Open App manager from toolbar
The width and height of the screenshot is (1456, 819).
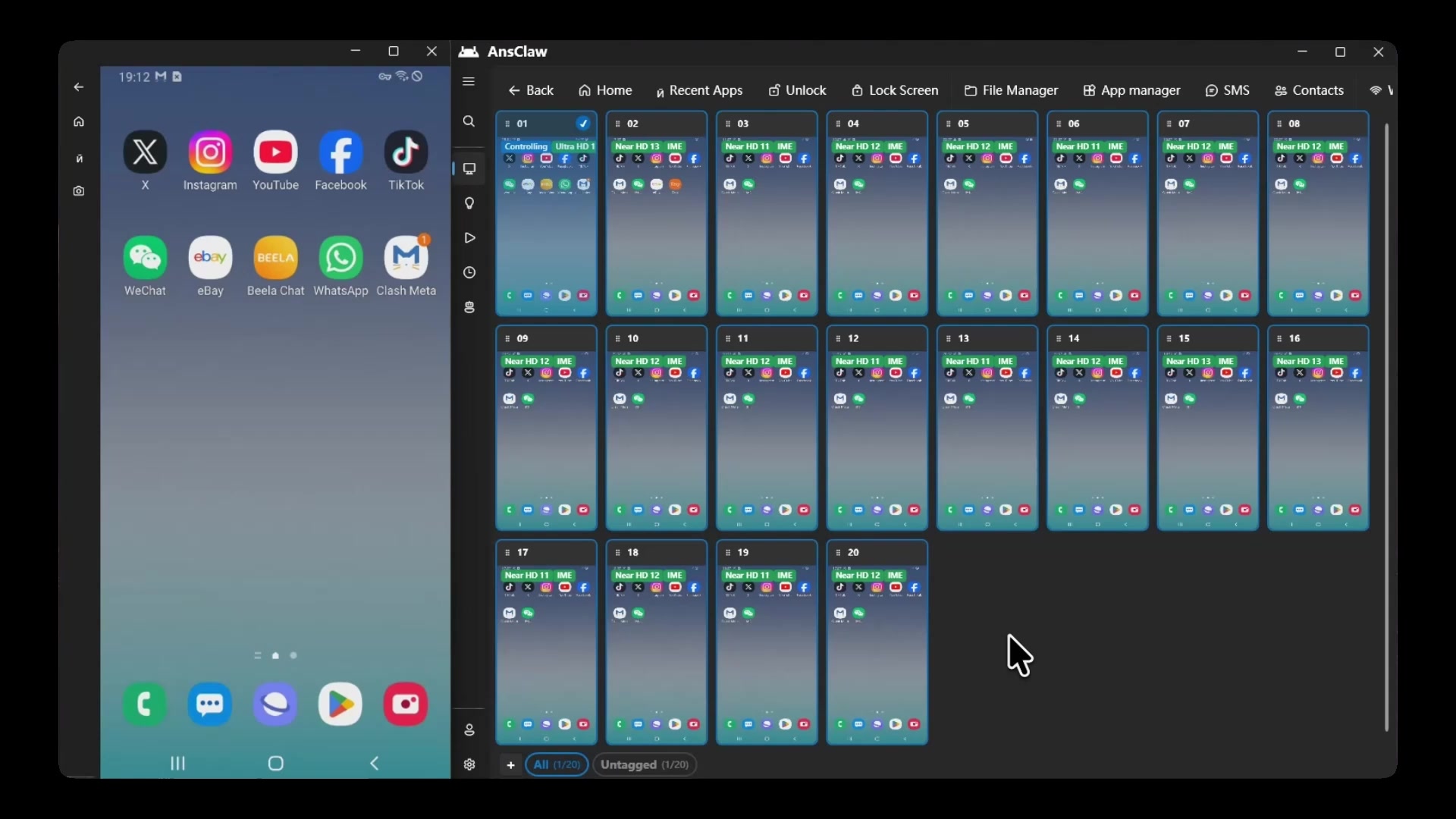pyautogui.click(x=1131, y=90)
